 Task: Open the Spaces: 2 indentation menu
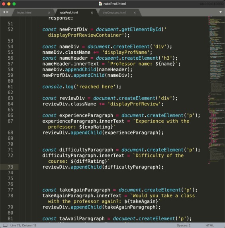pyautogui.click(x=184, y=225)
